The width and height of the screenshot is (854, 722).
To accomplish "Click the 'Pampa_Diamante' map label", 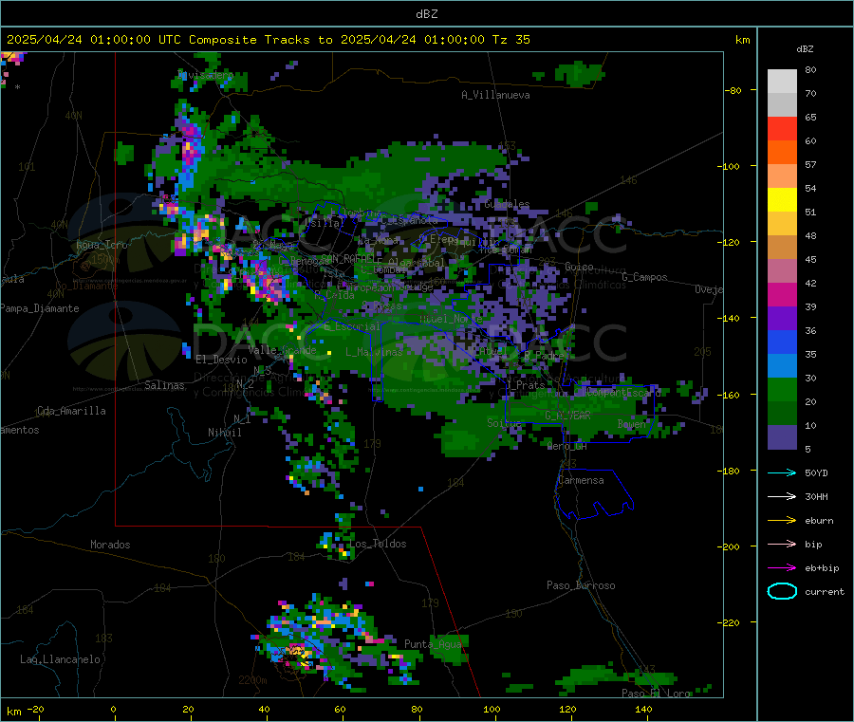I will 40,308.
